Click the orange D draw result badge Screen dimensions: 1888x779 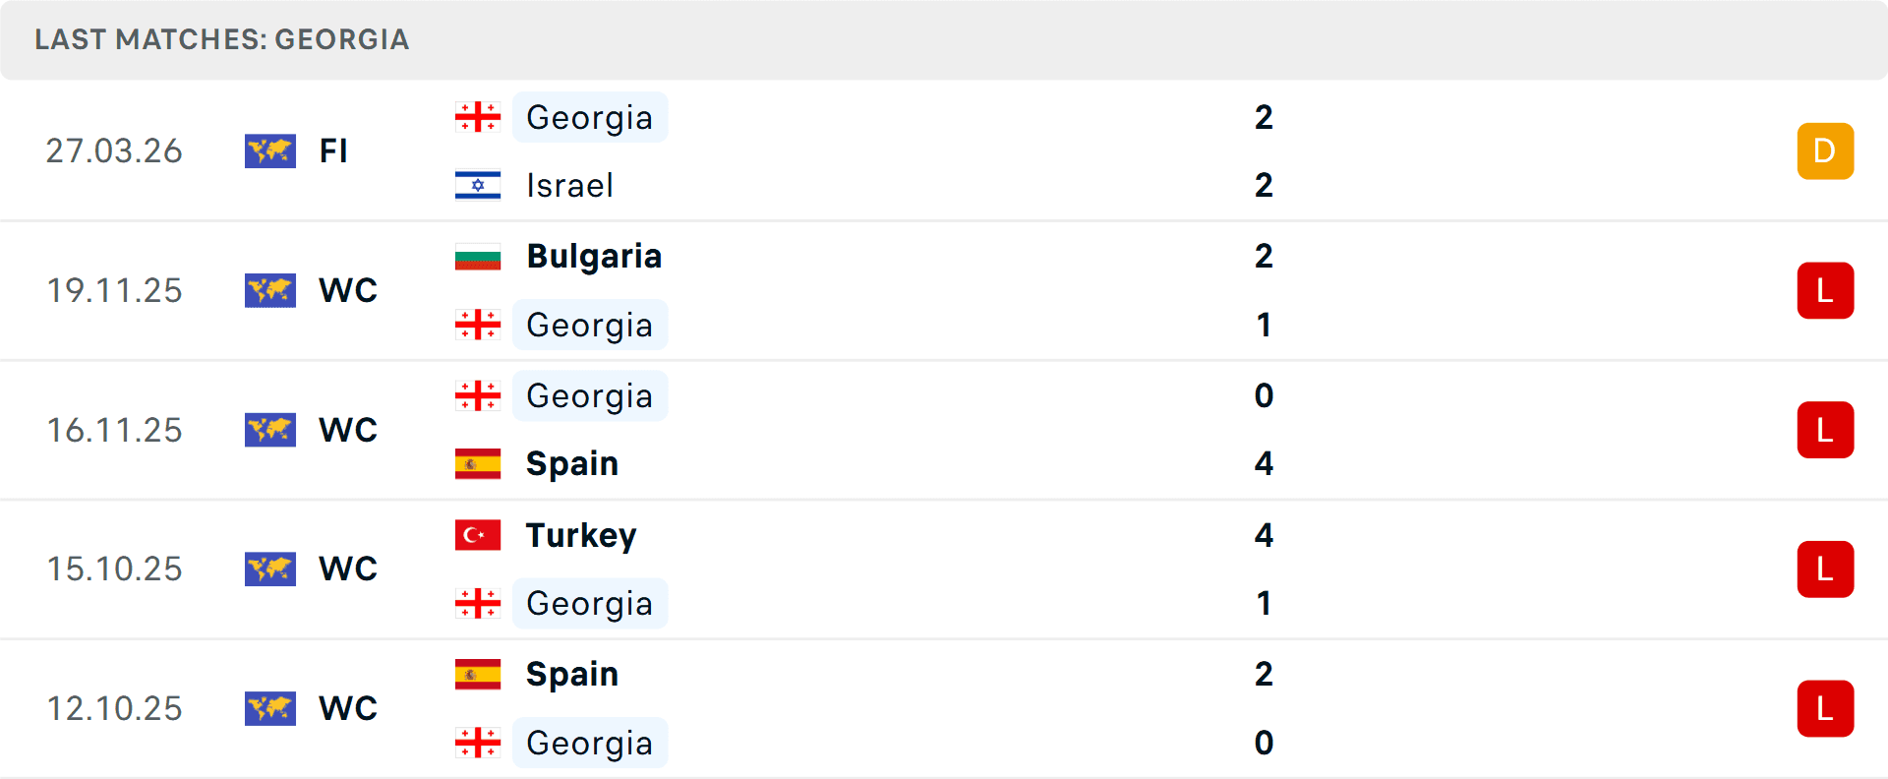pos(1825,151)
